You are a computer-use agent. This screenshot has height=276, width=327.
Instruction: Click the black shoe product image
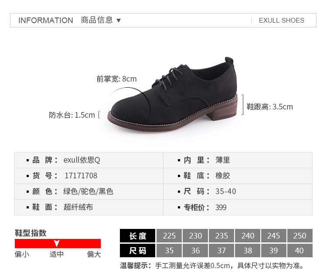[x=173, y=95]
